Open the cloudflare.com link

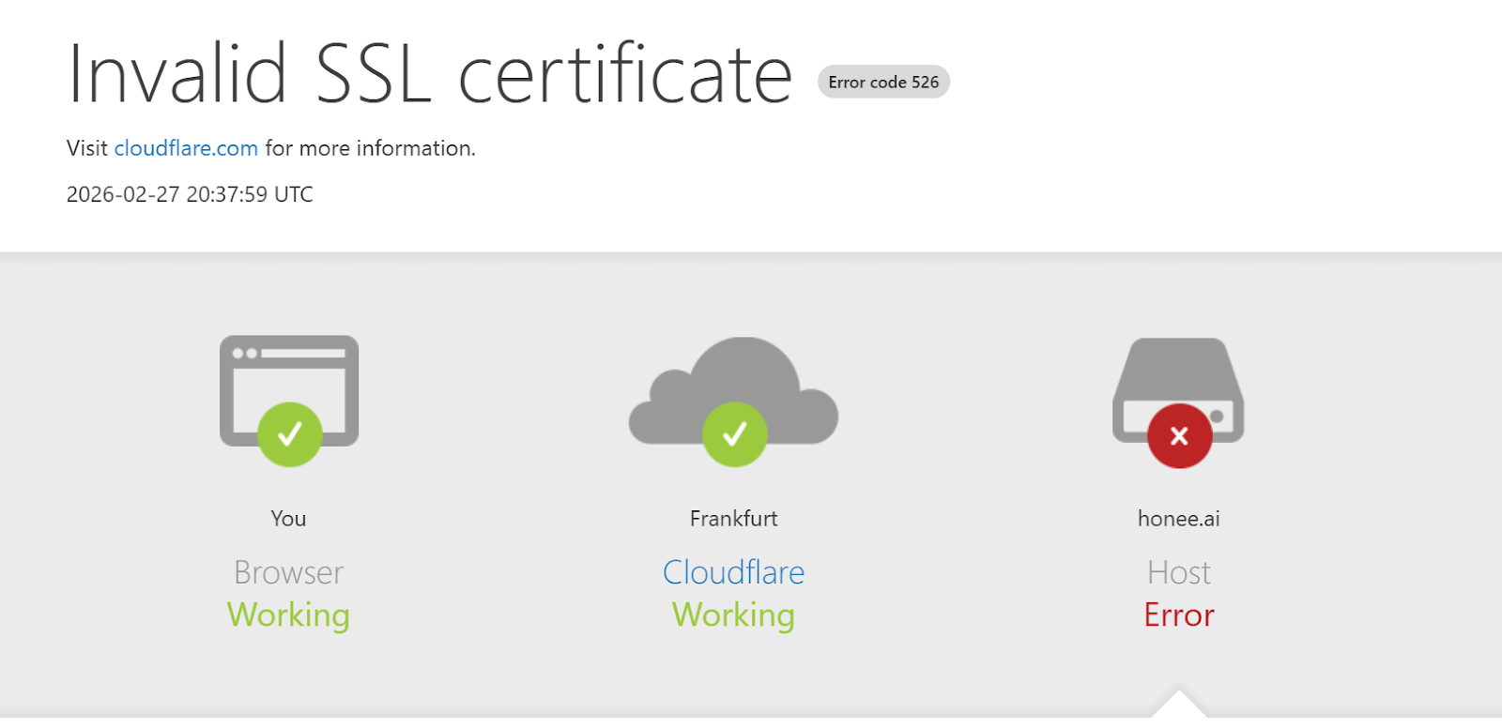pyautogui.click(x=186, y=148)
